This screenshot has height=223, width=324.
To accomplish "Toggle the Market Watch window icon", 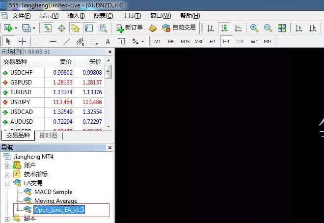I will (x=48, y=28).
